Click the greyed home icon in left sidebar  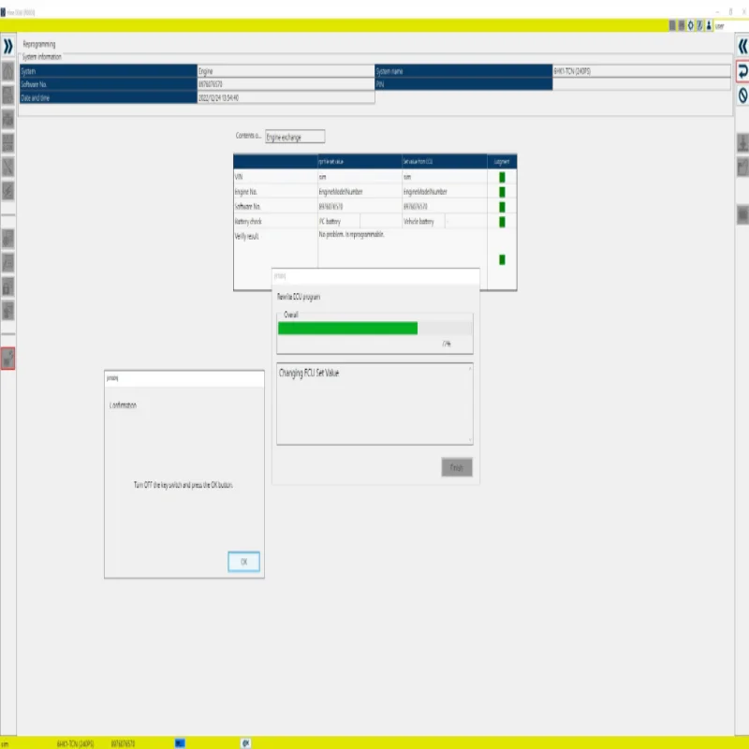8,71
